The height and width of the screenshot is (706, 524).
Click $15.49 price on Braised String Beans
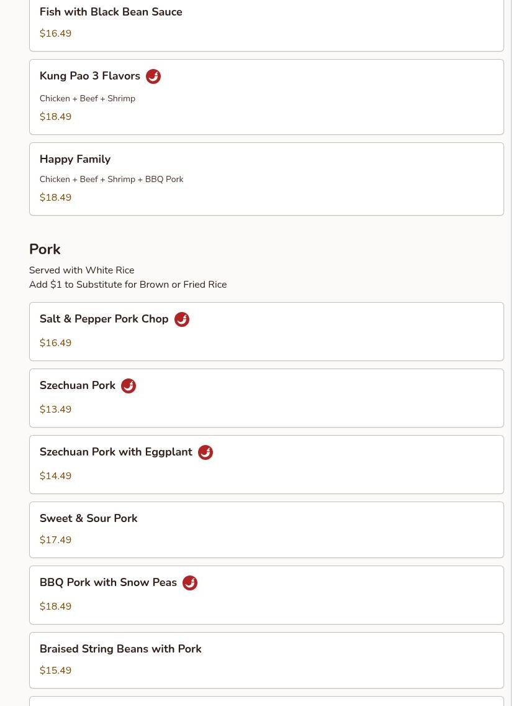tap(55, 671)
